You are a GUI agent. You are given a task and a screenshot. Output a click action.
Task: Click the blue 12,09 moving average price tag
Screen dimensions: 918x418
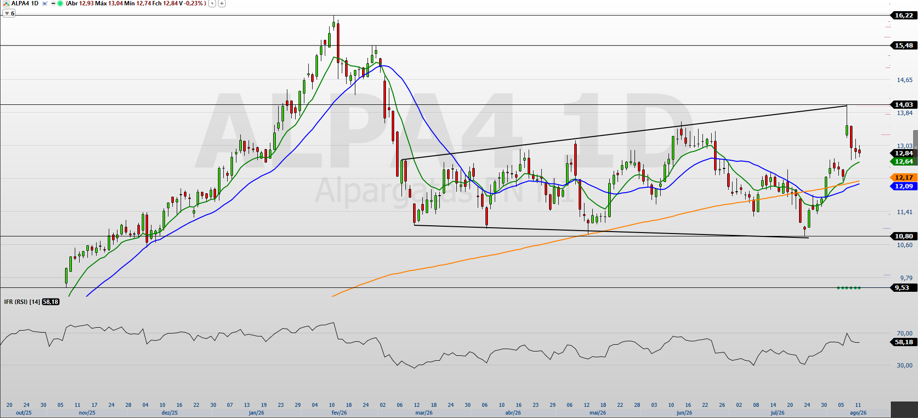[x=903, y=186]
